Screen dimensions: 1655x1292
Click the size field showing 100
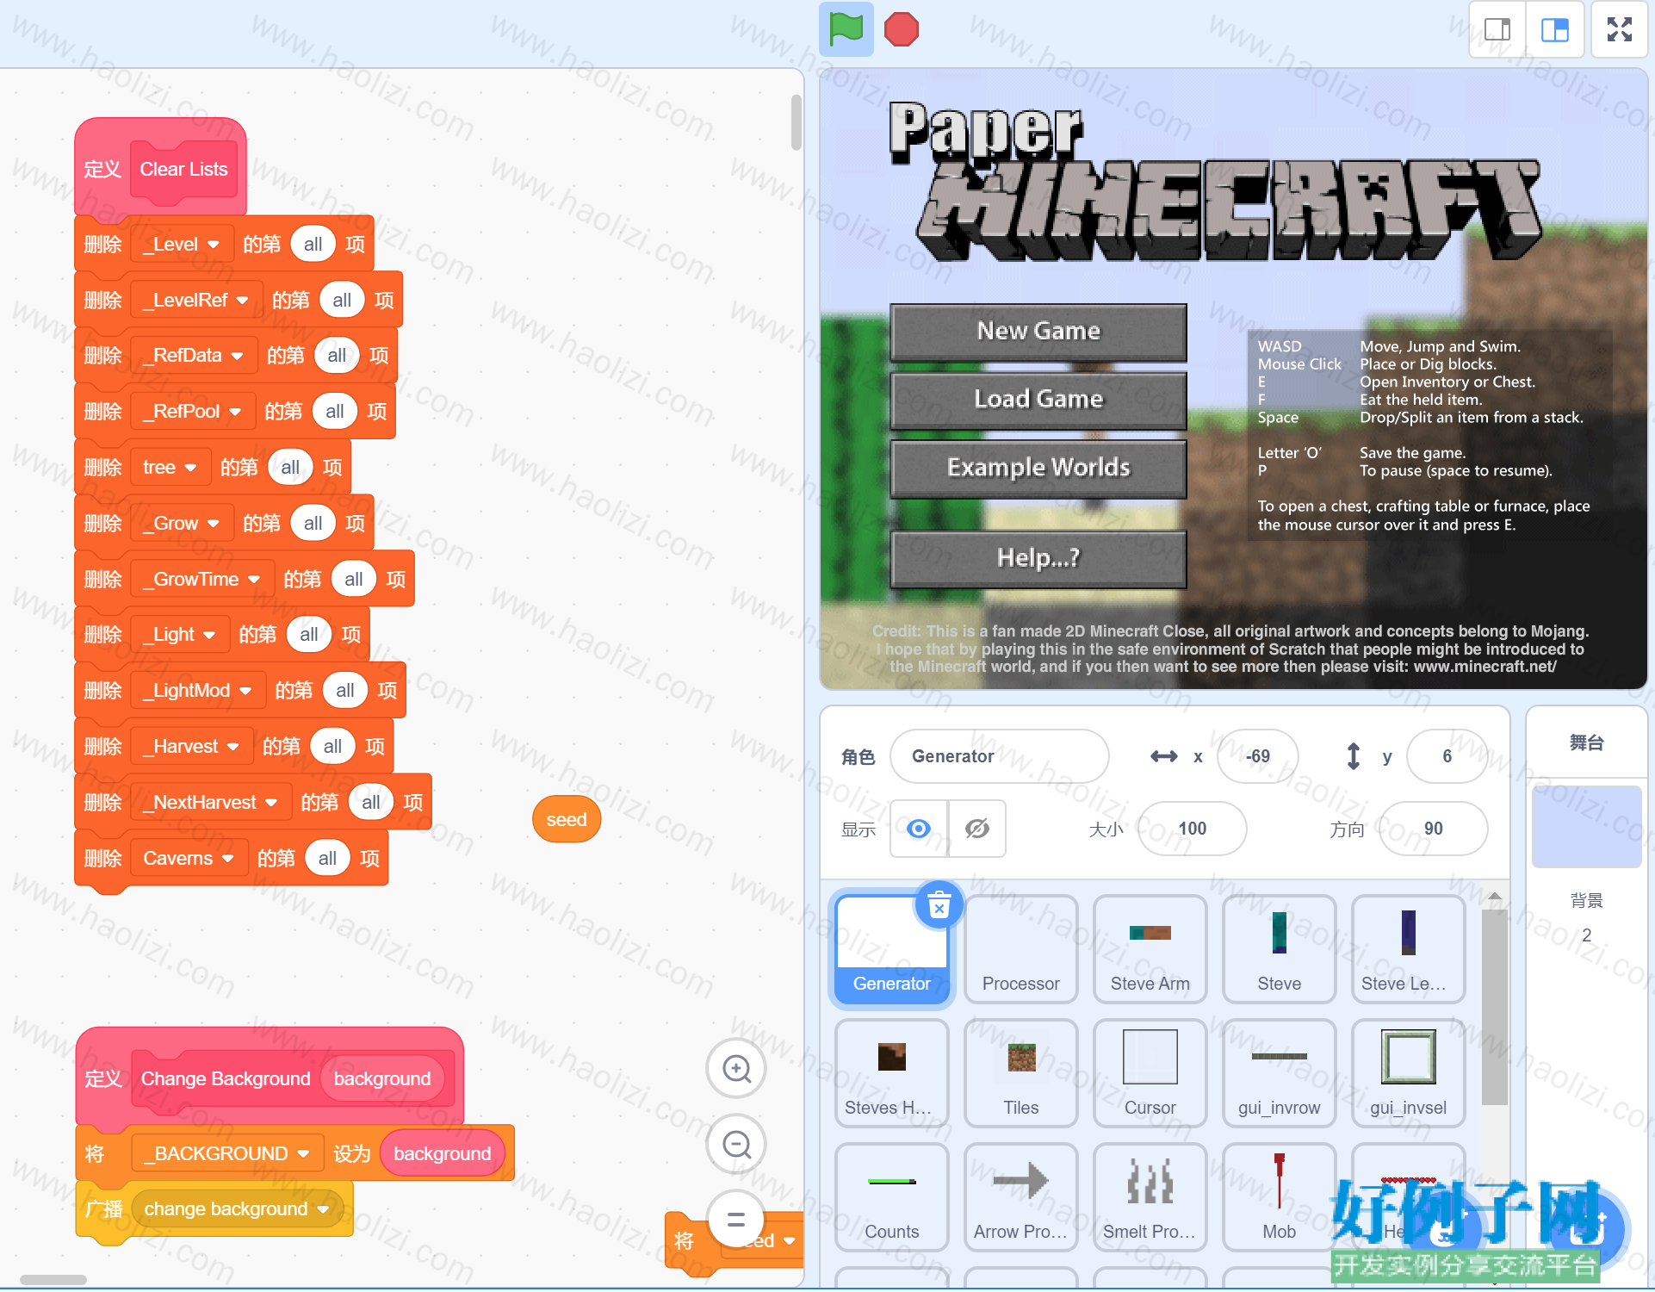(x=1192, y=829)
